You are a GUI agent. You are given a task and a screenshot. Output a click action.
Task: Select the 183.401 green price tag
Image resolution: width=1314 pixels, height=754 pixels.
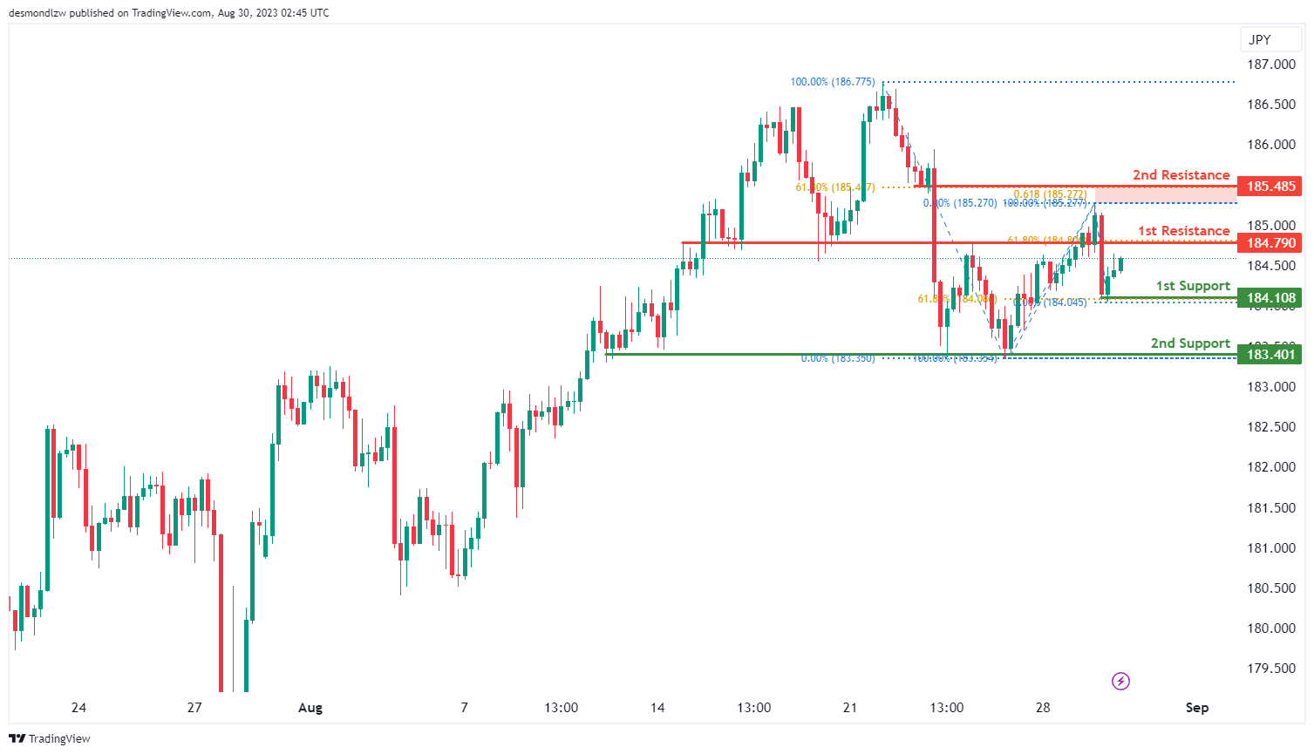1270,354
